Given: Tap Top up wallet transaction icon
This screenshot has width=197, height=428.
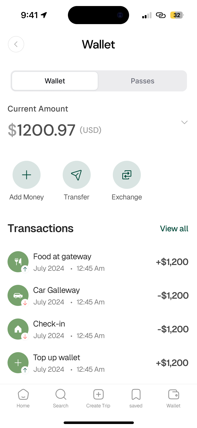Looking at the screenshot, I should (18, 363).
